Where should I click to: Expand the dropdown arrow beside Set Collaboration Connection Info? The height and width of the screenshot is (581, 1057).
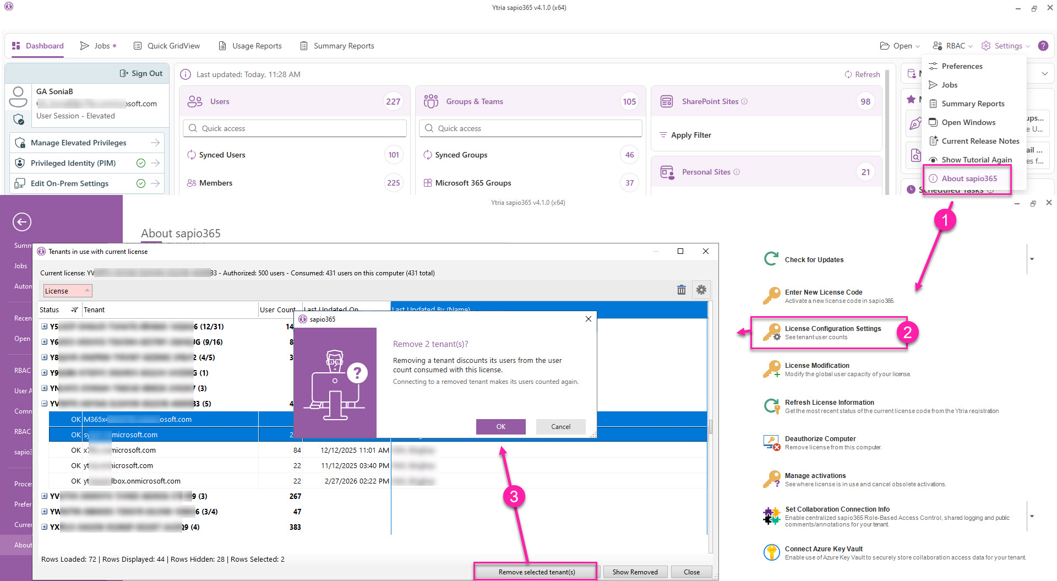1032,516
